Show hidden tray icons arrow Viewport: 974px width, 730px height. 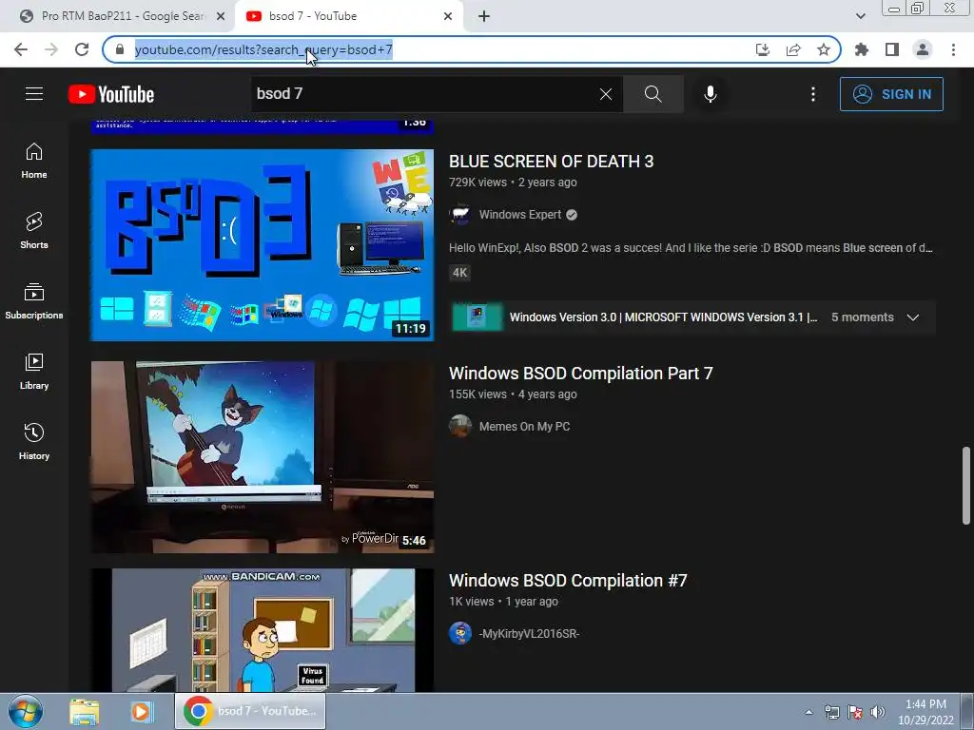click(x=808, y=712)
